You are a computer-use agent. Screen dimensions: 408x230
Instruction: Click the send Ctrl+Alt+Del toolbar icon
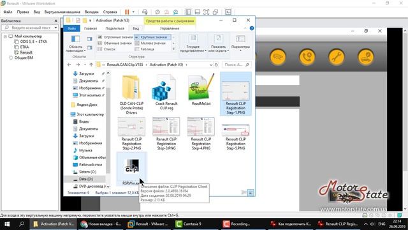click(145, 12)
